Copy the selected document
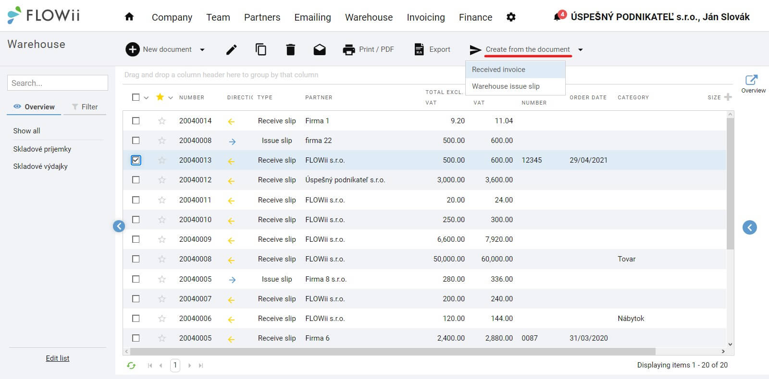The height and width of the screenshot is (379, 769). (x=261, y=49)
